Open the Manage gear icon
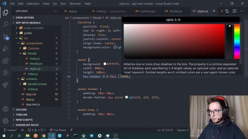248x139 pixels. 5,121
